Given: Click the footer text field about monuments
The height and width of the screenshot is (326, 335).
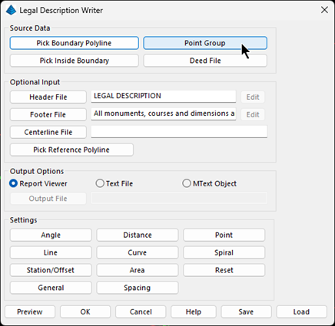Looking at the screenshot, I should pos(164,114).
